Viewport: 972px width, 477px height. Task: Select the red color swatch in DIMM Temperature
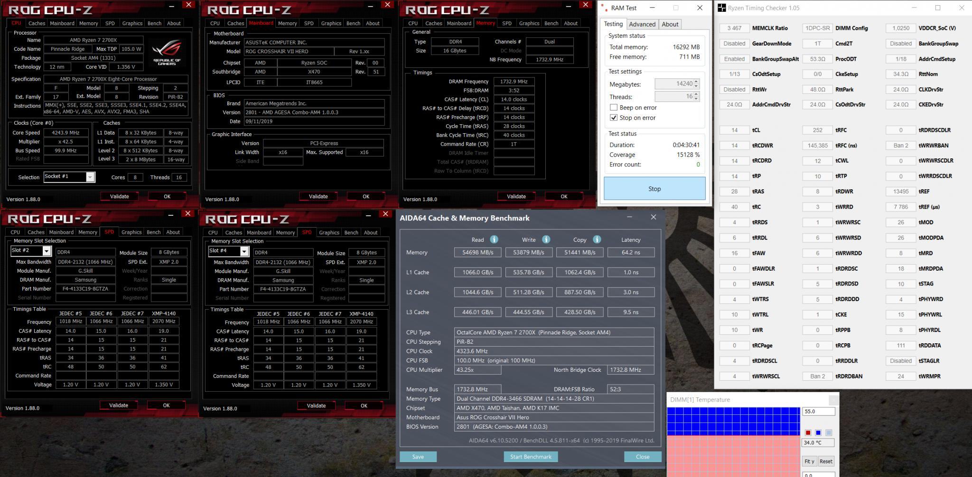[808, 432]
